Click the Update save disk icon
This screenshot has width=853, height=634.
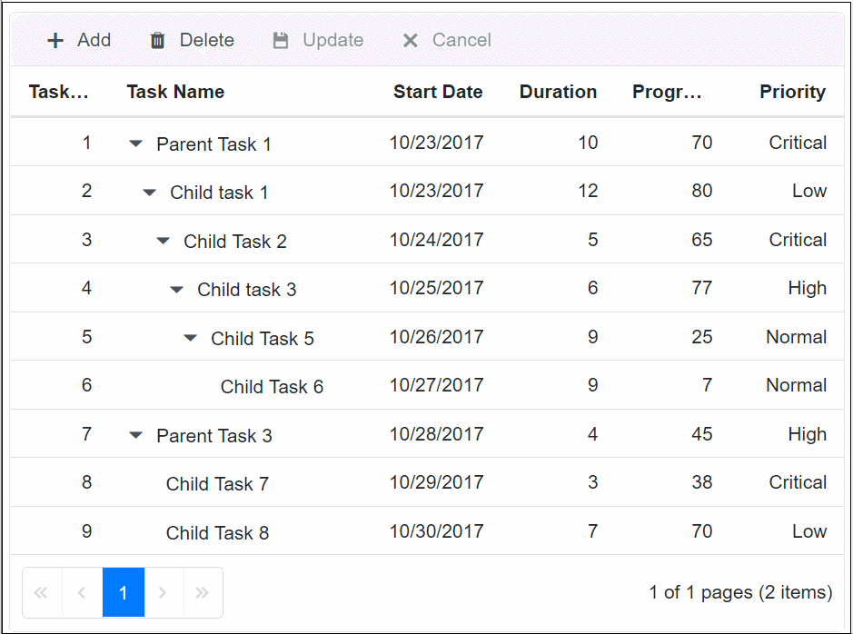[x=281, y=41]
